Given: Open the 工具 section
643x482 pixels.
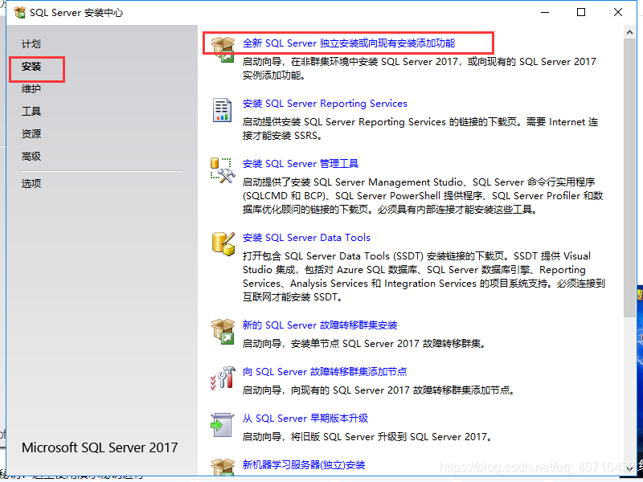Looking at the screenshot, I should click(x=32, y=111).
